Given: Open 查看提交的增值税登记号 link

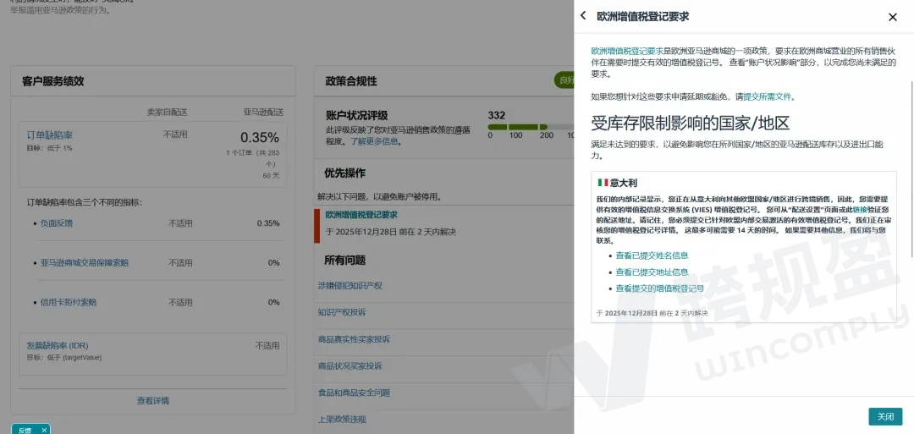Looking at the screenshot, I should [659, 288].
